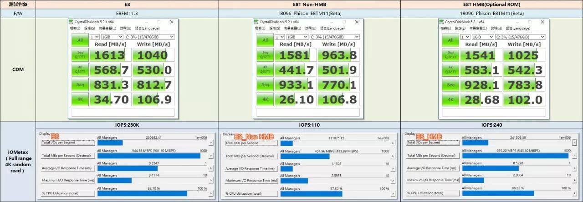The height and width of the screenshot is (202, 583).
Task: Run the All benchmark in E8T Non-HMB CrystalDiskMark
Action: (x=265, y=40)
